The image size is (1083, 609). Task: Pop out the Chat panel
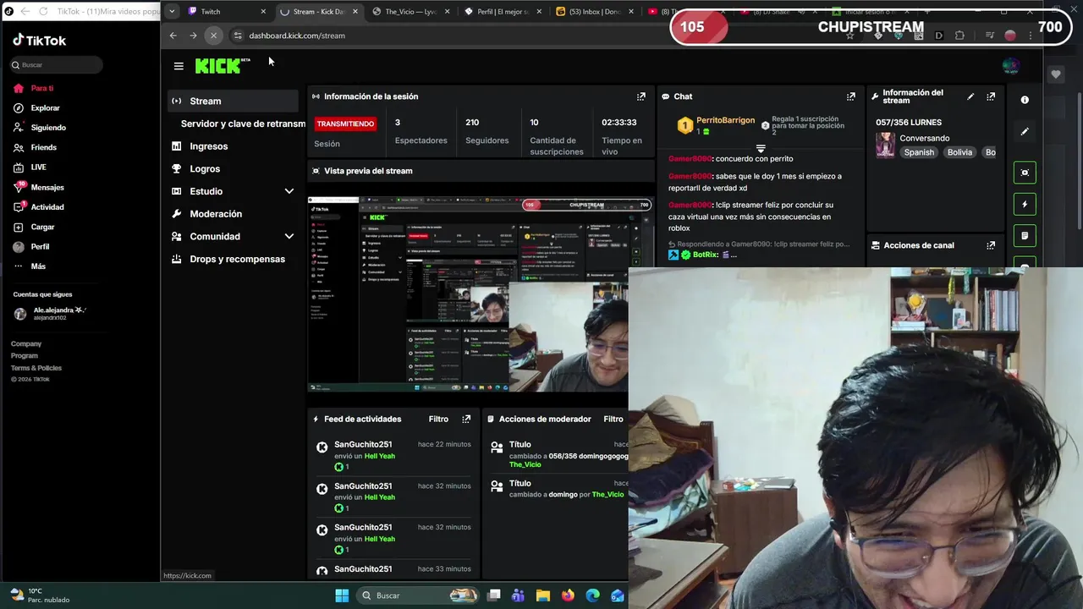(x=851, y=96)
